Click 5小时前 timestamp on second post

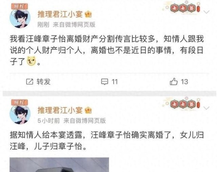[x=49, y=121]
